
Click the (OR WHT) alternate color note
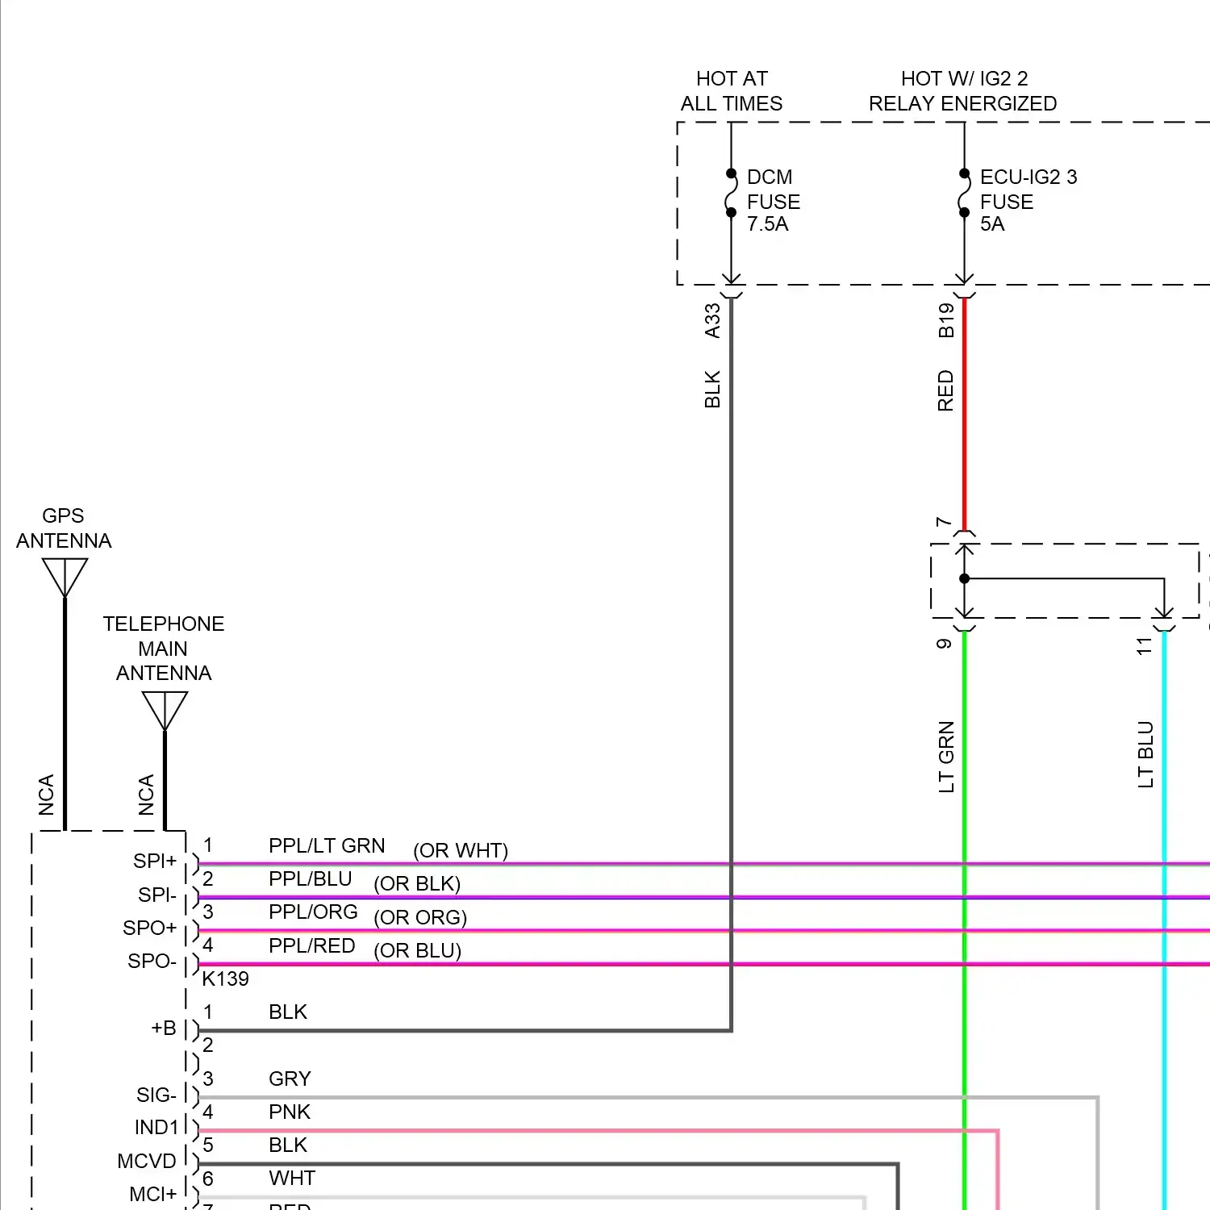[461, 851]
